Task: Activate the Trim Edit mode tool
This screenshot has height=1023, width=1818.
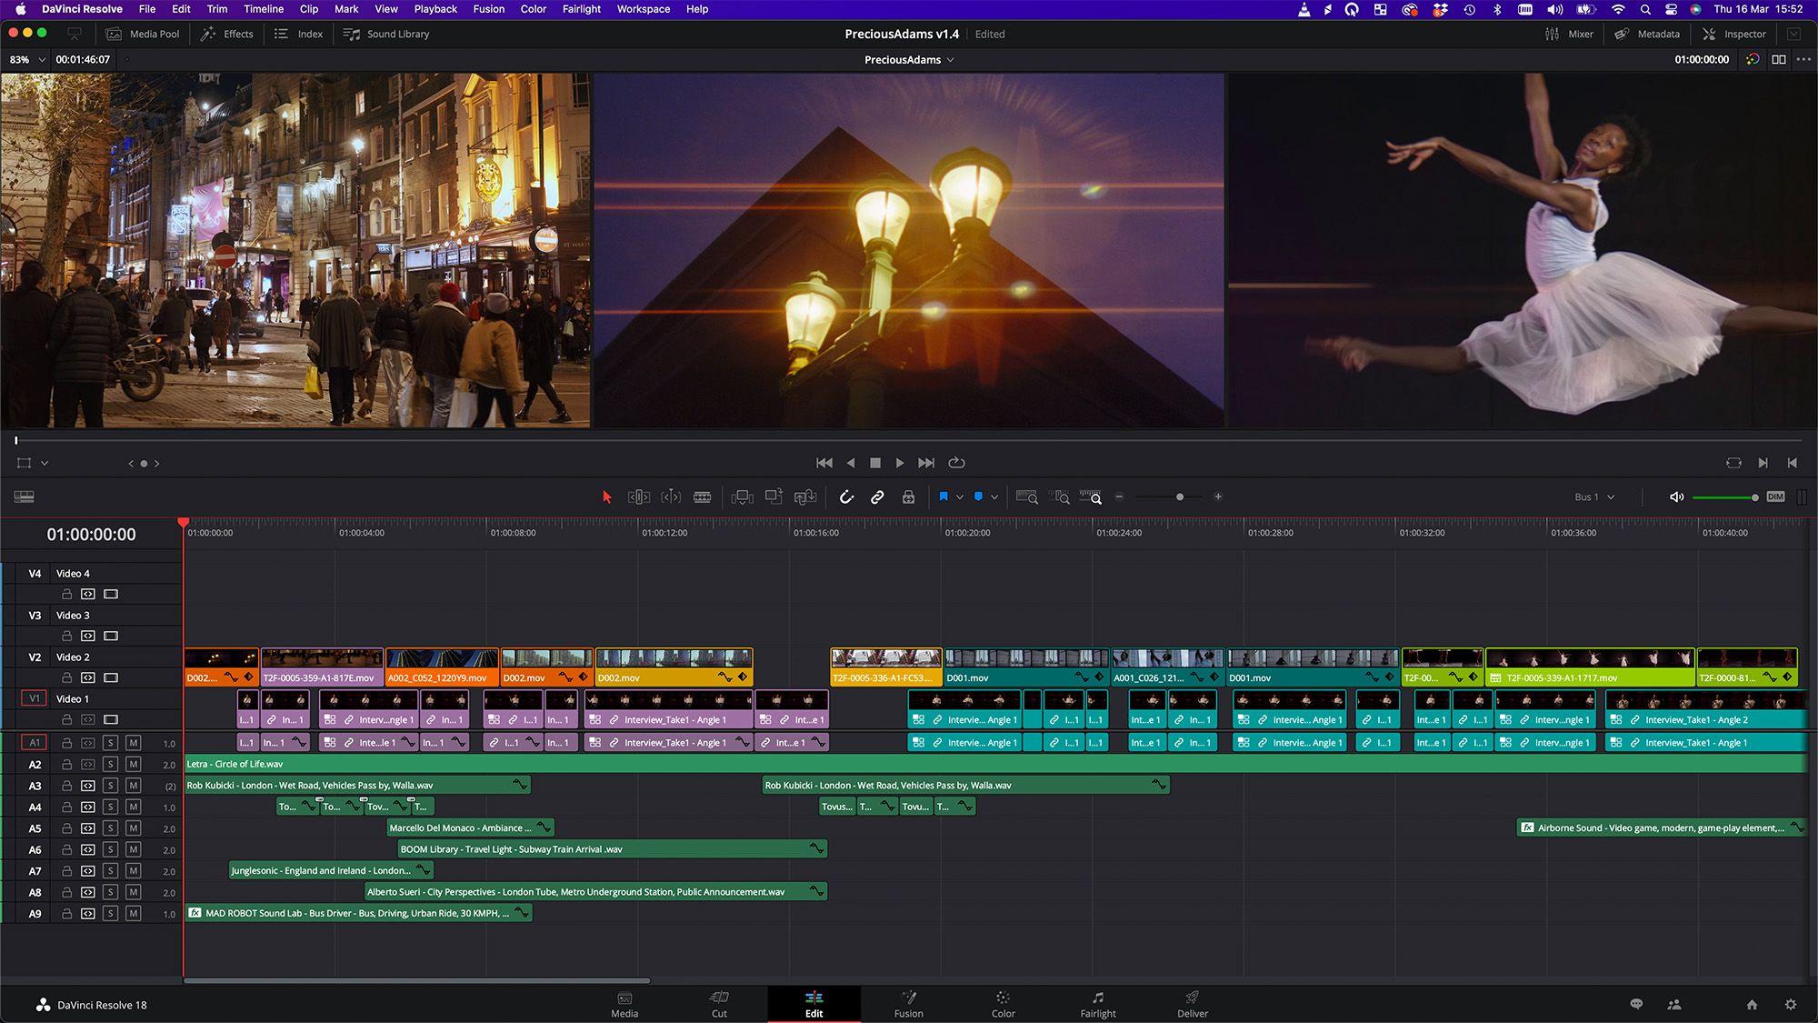Action: tap(639, 496)
